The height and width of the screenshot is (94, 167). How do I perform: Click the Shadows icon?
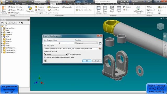36,7
